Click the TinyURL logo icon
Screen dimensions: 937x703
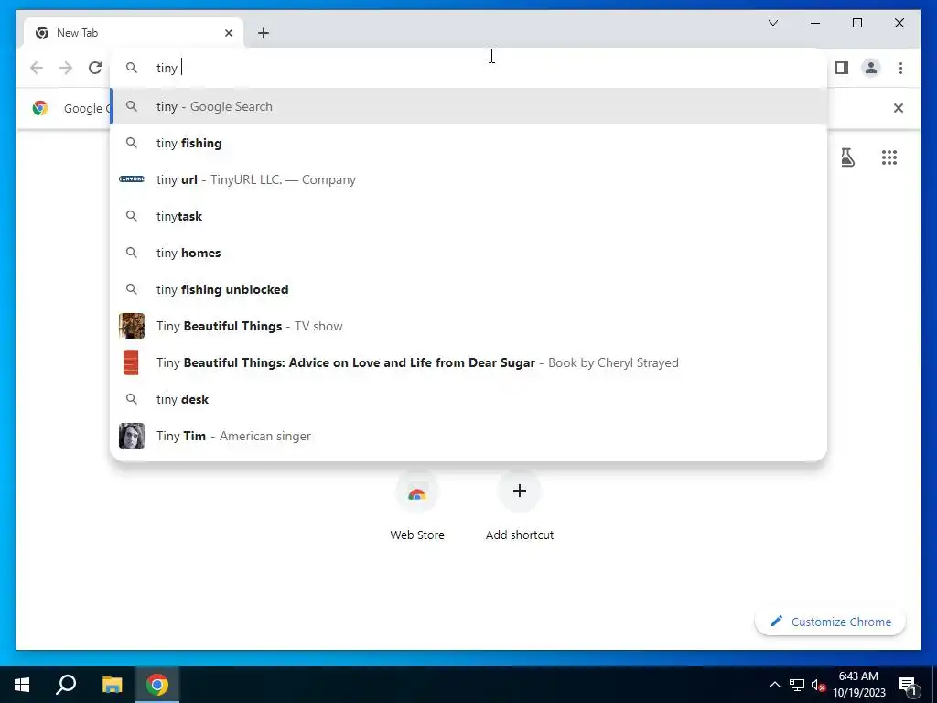[x=132, y=178]
